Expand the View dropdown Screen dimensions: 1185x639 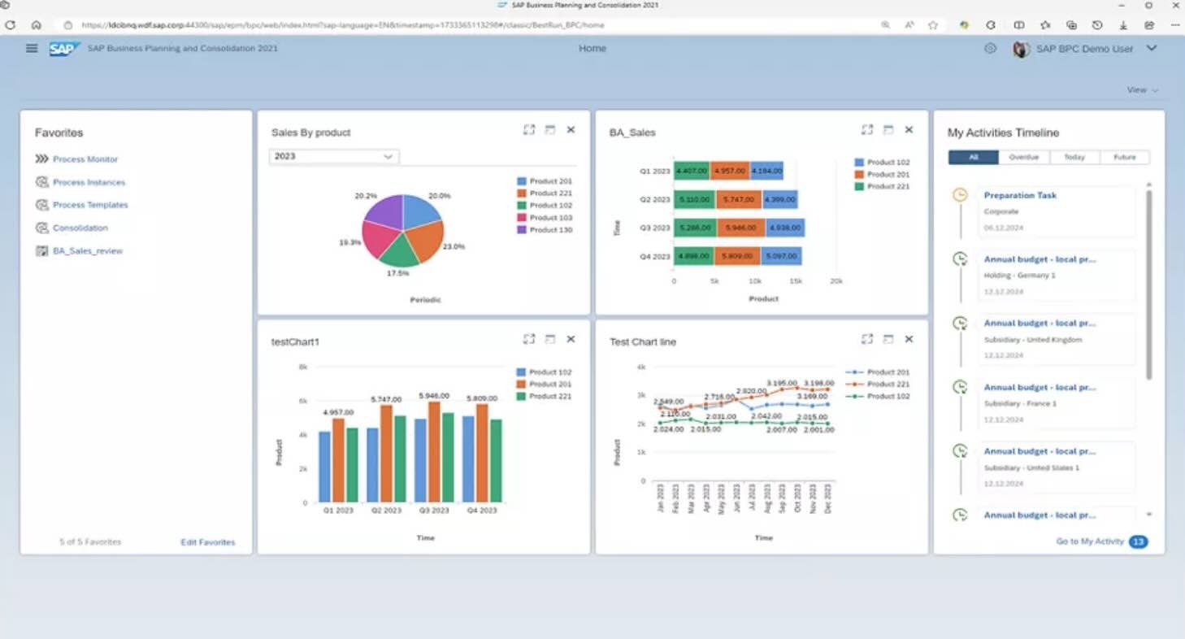1143,90
